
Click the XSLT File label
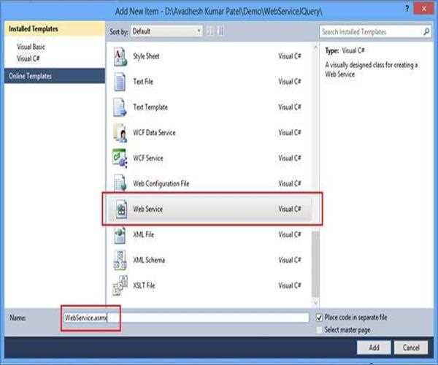144,285
